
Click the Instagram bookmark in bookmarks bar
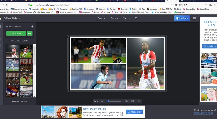[x=84, y=13]
